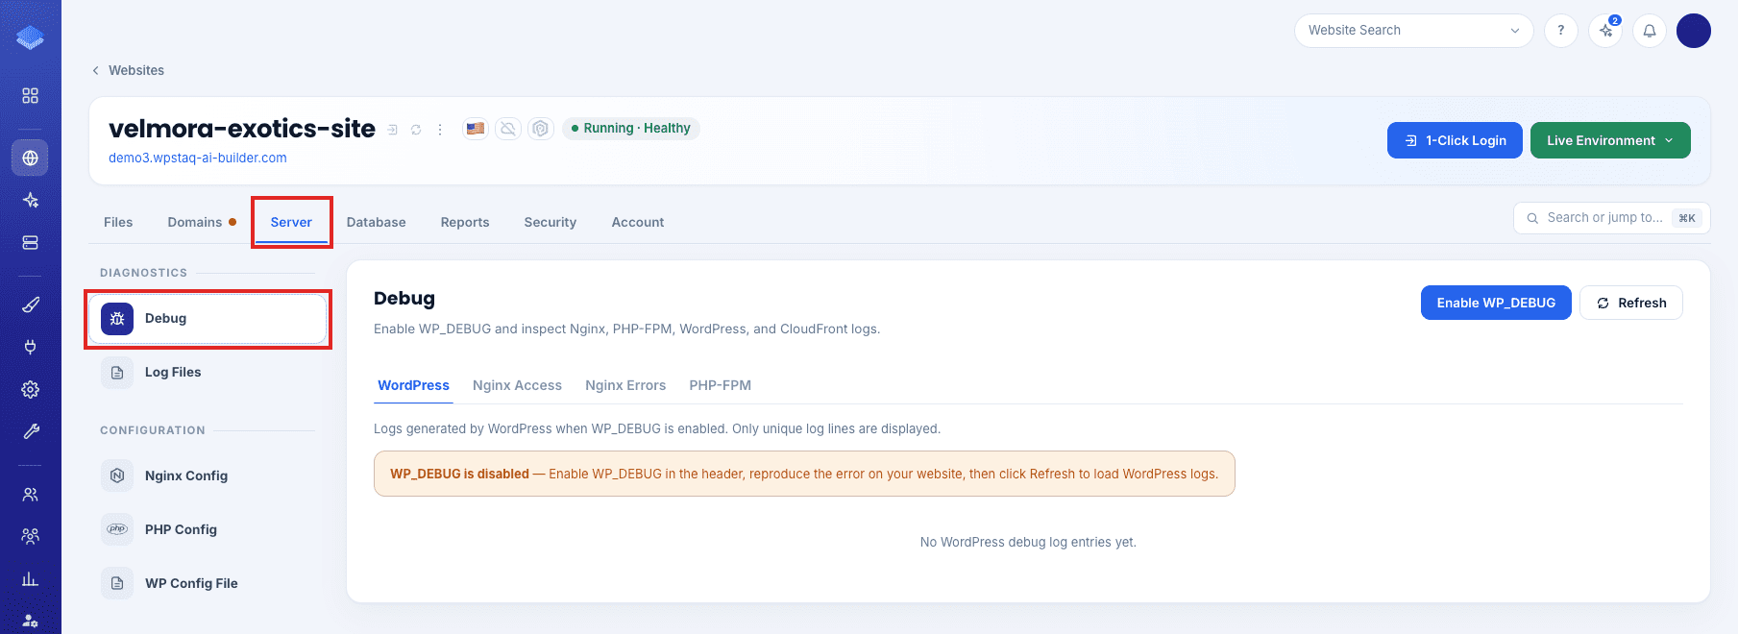Open the two-person users icon in sidebar
Image resolution: width=1738 pixels, height=634 pixels.
pyautogui.click(x=30, y=494)
